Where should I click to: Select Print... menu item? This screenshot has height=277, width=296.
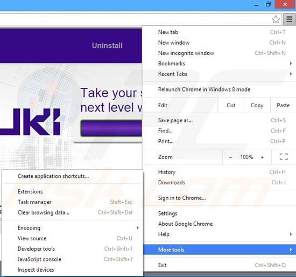point(220,141)
